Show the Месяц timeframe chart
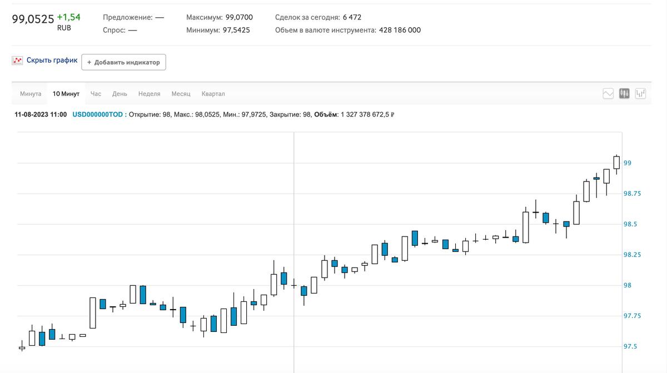The image size is (667, 373). 181,94
